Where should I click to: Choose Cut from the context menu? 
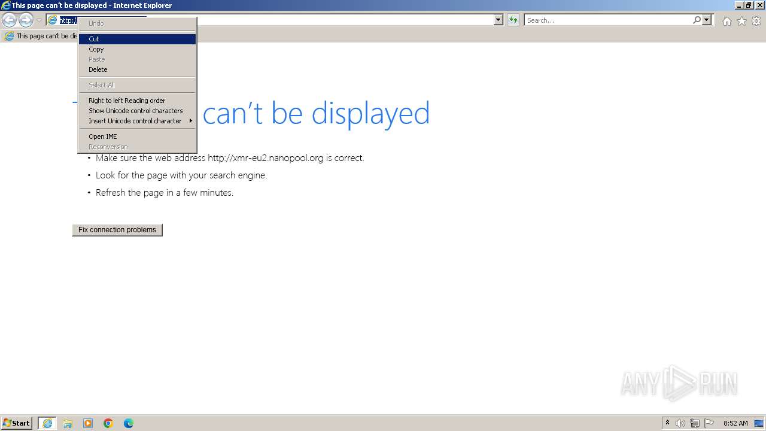tap(137, 39)
